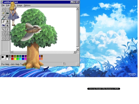This screenshot has height=104, width=139.
Task: Pick the Eraser tool in Paint
Action: click(x=3, y=13)
